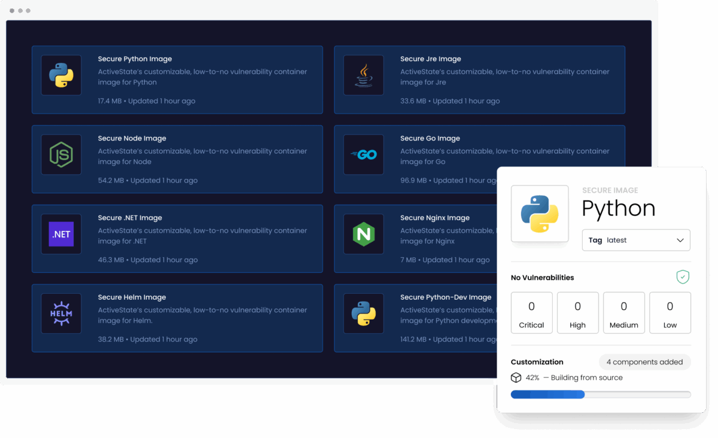Click the 0 Critical vulnerabilities box

(x=531, y=313)
